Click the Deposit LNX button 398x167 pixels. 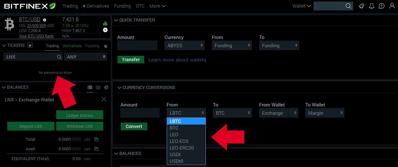(x=30, y=126)
